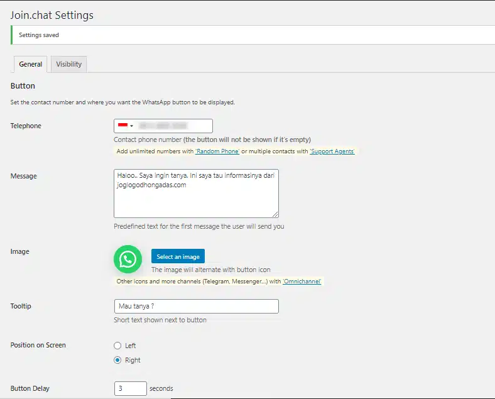Open the General settings tab
Image resolution: width=495 pixels, height=399 pixels.
pos(30,64)
